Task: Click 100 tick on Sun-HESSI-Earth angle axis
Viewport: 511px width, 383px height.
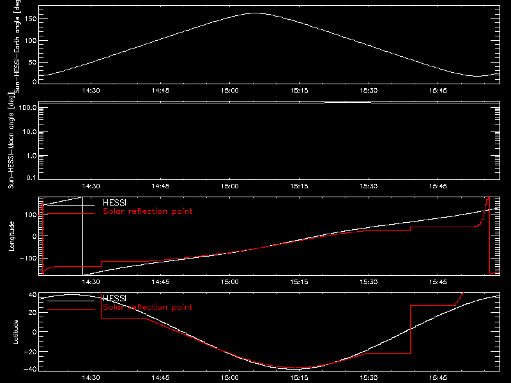Action: tap(31, 41)
